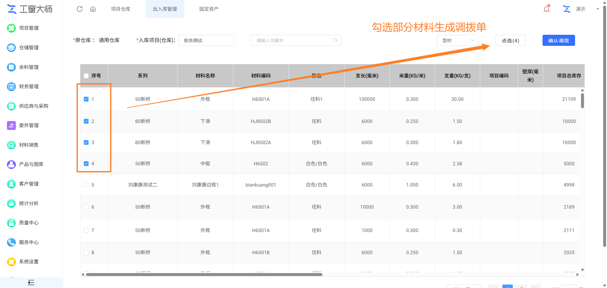Click 点选(4) button
Viewport: 607px width, 288px height.
510,40
